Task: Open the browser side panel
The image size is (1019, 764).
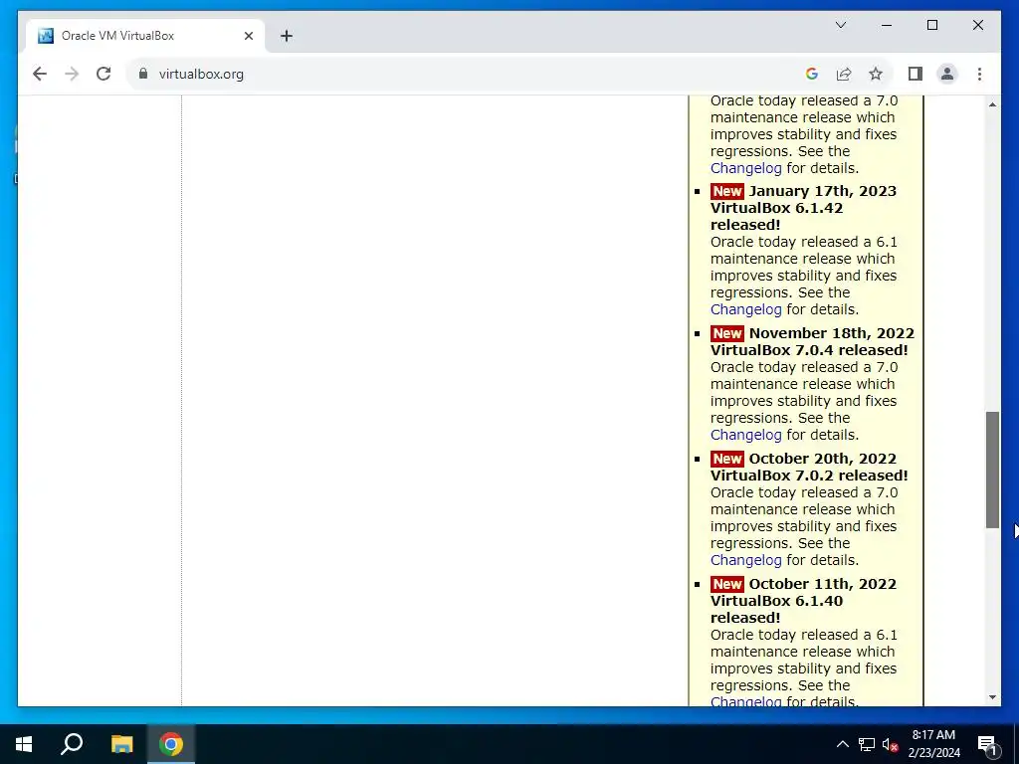Action: [x=916, y=74]
